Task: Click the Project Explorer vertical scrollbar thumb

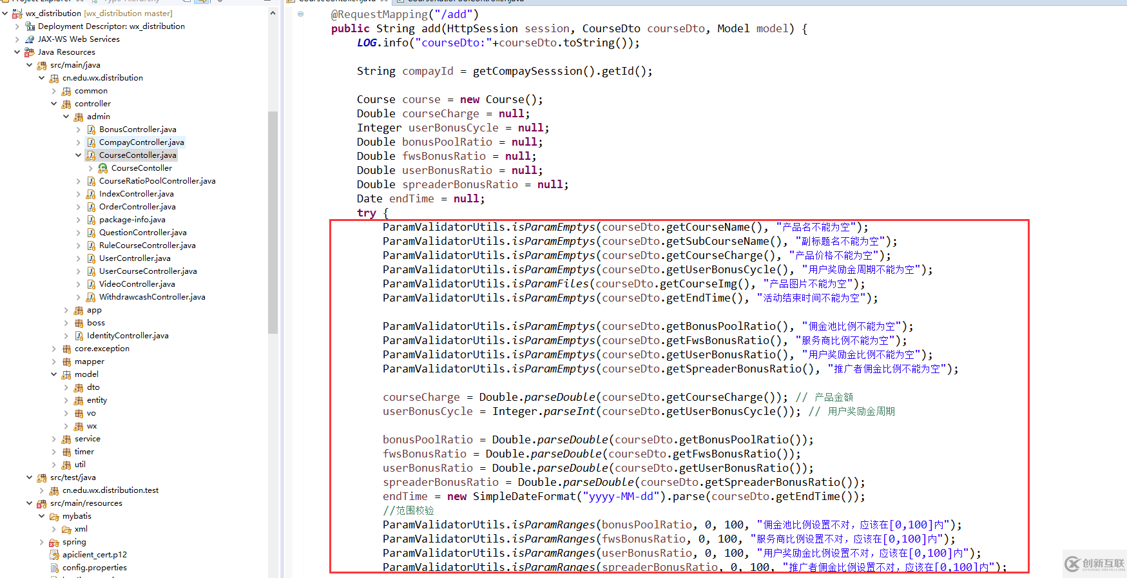Action: pyautogui.click(x=273, y=222)
